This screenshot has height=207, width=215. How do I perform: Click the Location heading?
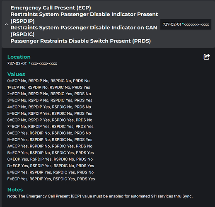tap(19, 57)
